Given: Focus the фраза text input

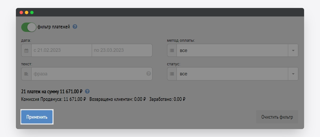Looking at the screenshot, I should (x=92, y=74).
